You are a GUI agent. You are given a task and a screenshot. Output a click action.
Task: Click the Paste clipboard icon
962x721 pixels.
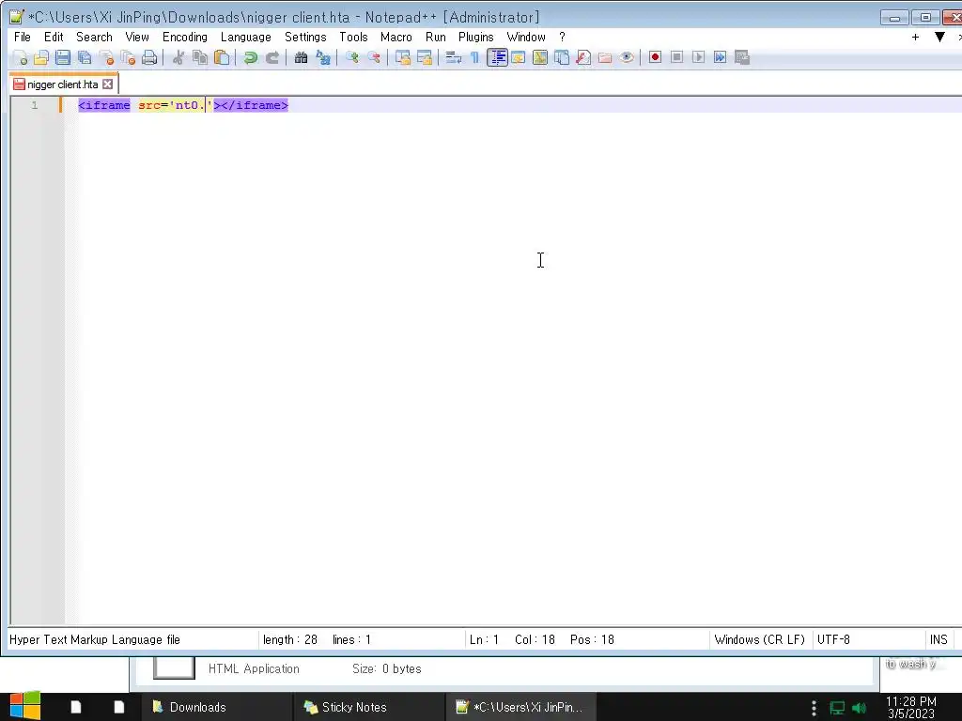click(222, 57)
